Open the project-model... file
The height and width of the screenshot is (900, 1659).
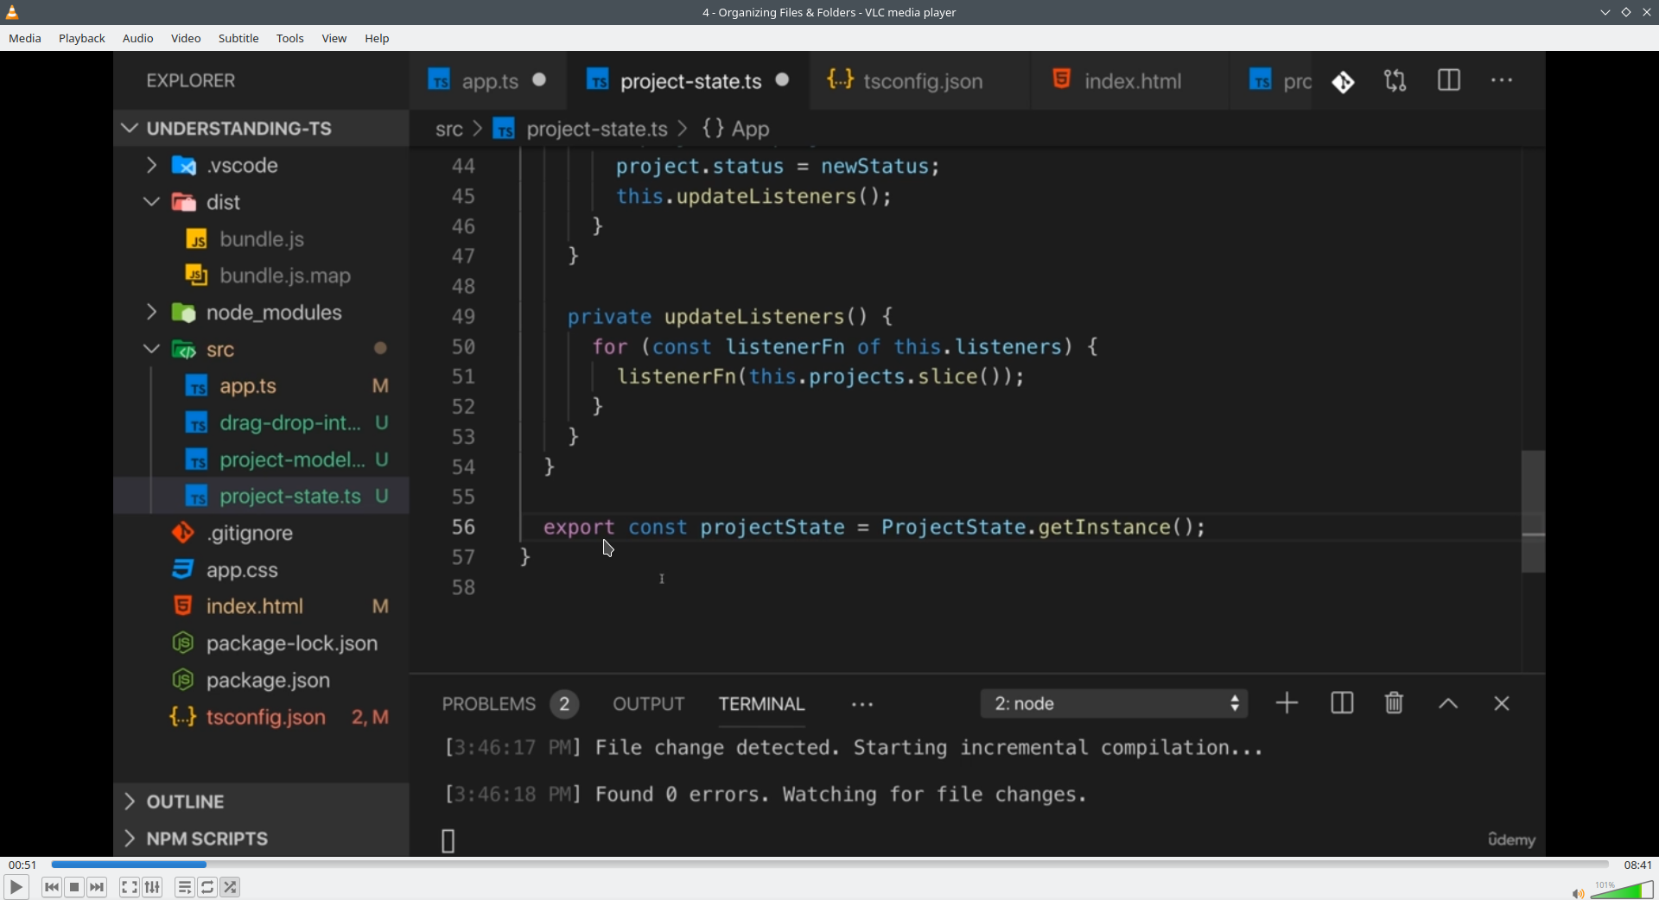261,460
